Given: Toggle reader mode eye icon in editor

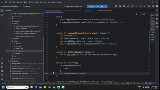Looking at the screenshot, I should [136, 14].
